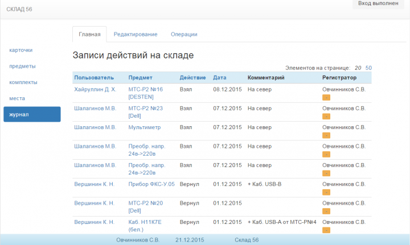Show 50 items per page
The width and height of the screenshot is (410, 245).
(368, 68)
